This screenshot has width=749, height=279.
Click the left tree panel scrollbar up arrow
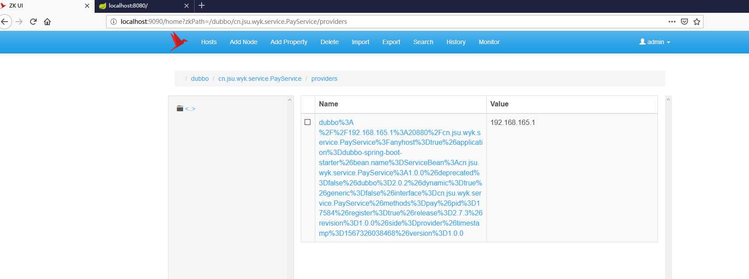click(x=290, y=100)
